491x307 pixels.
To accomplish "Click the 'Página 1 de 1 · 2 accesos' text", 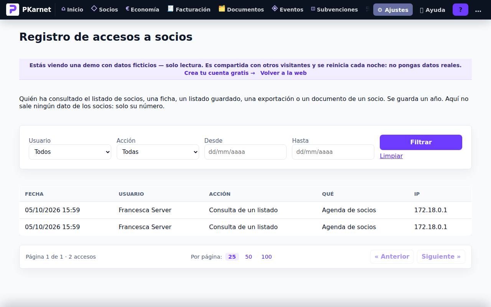I will click(x=61, y=257).
